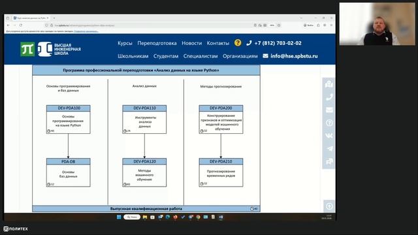Screen dimensions: 418x235
Task: Click the browser back arrow
Action: point(8,25)
